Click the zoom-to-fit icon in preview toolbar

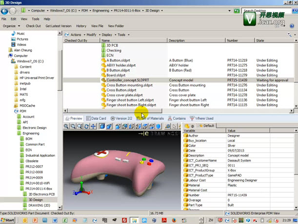[x=66, y=127]
